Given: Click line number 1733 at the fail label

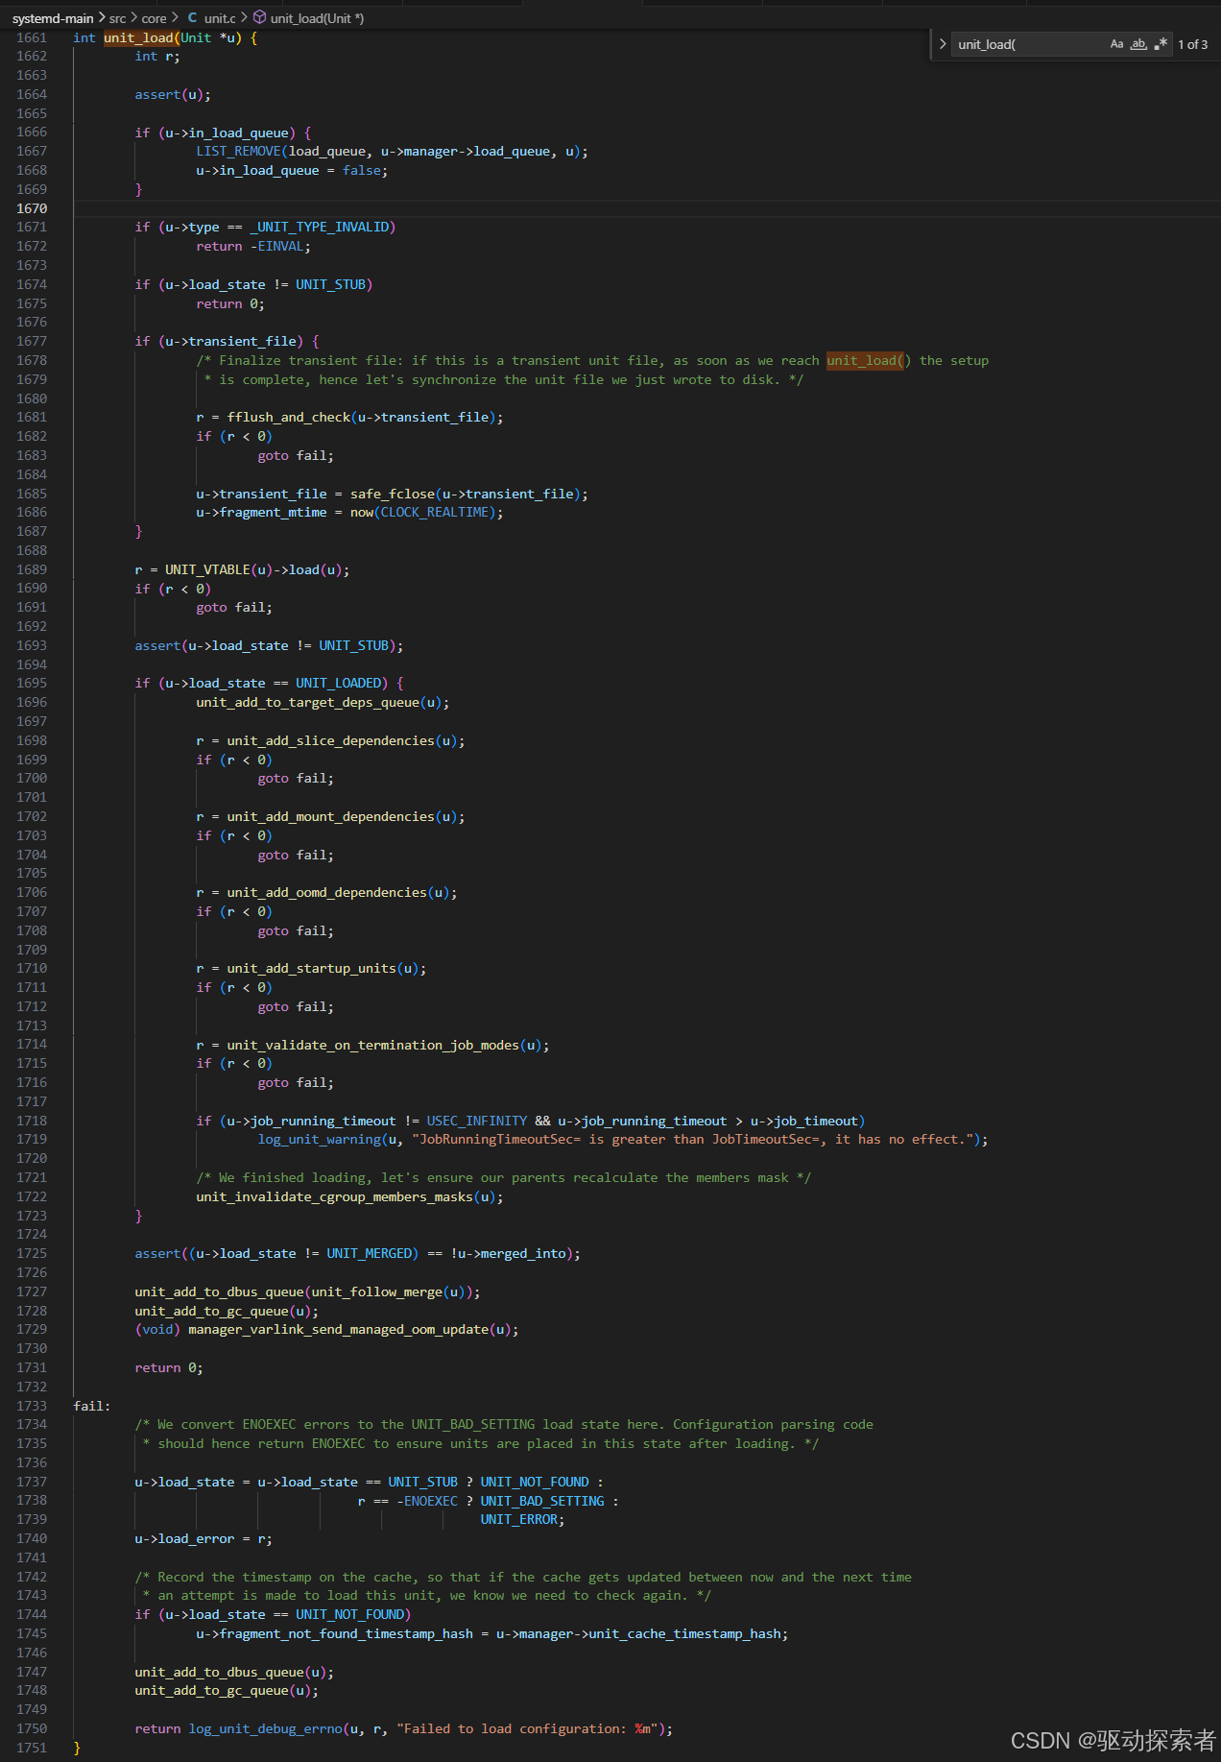Looking at the screenshot, I should (32, 1406).
